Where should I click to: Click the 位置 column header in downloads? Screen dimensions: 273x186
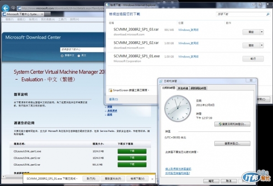pyautogui.click(x=181, y=23)
